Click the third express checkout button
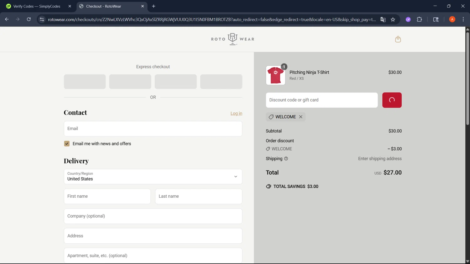Viewport: 470px width, 264px height. point(175,82)
